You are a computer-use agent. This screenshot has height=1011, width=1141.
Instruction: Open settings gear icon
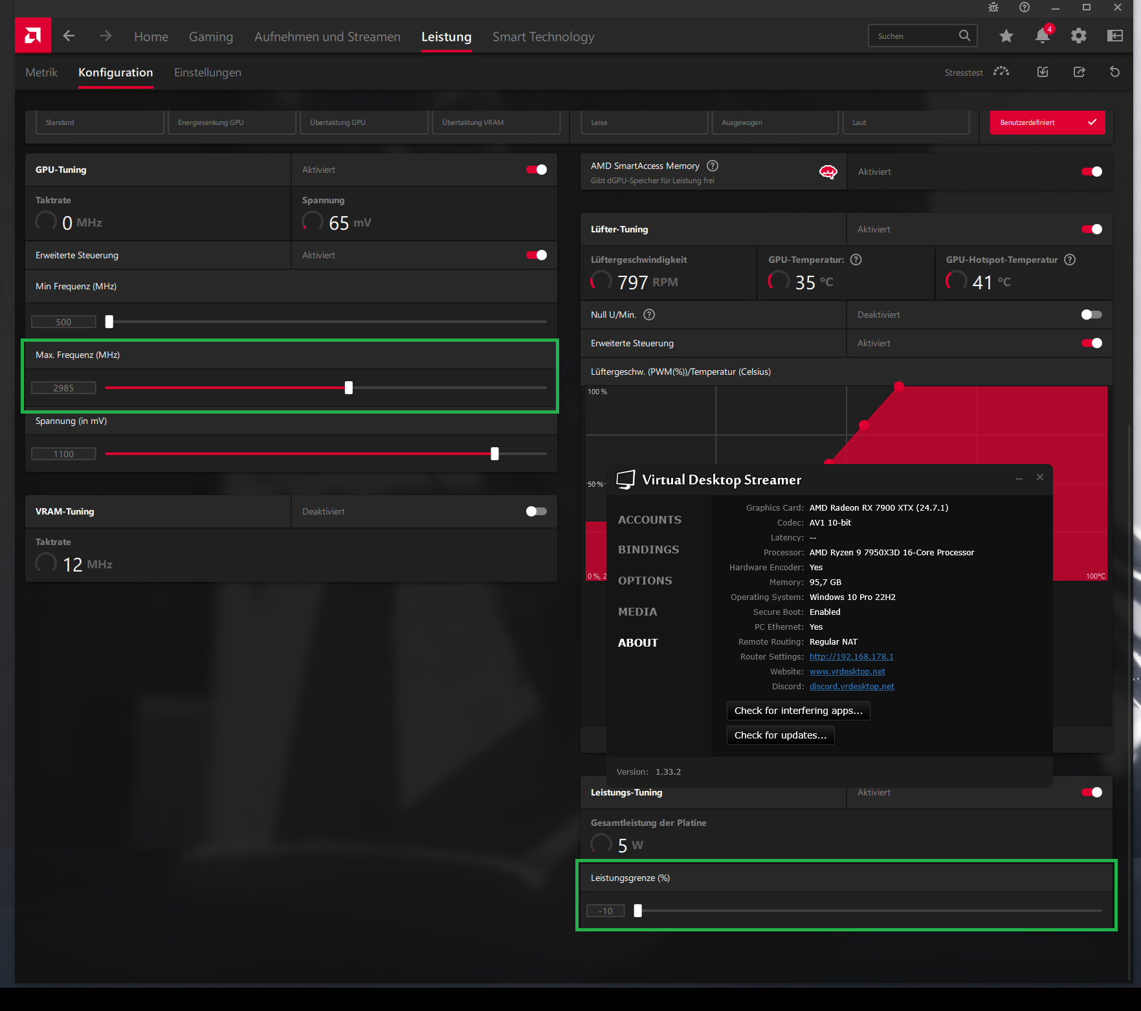1078,36
